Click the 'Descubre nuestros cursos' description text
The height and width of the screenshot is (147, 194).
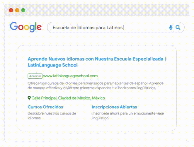coord(52,113)
